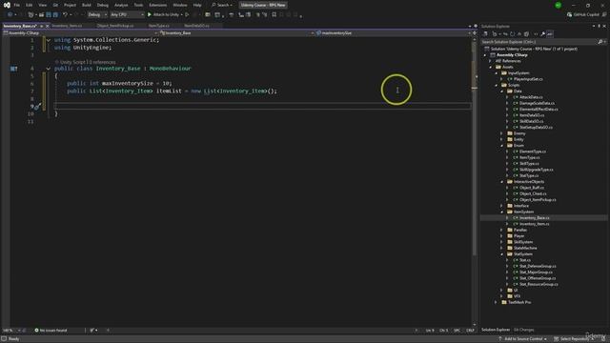Click the Search Solution Explorer input field

pos(539,42)
